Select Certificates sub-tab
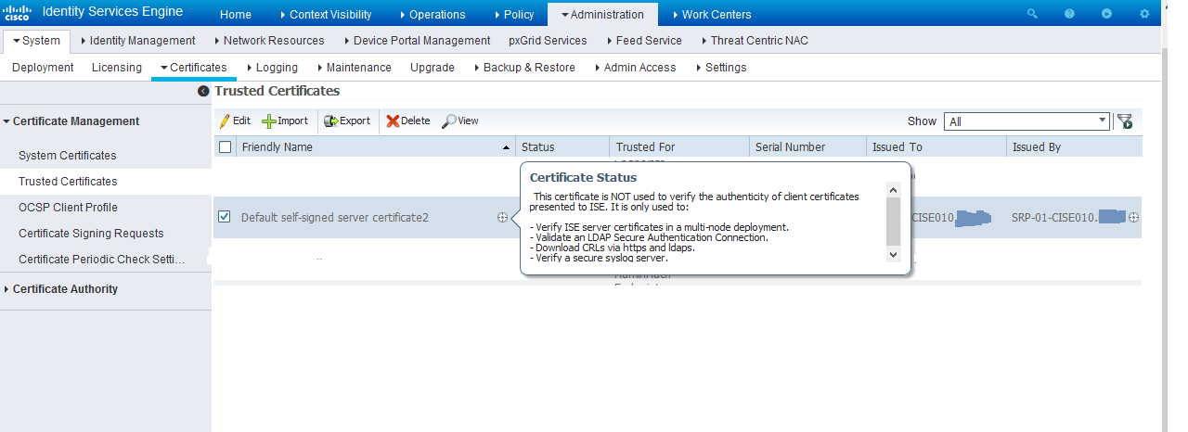Viewport: 1188px width, 432px height. [193, 68]
